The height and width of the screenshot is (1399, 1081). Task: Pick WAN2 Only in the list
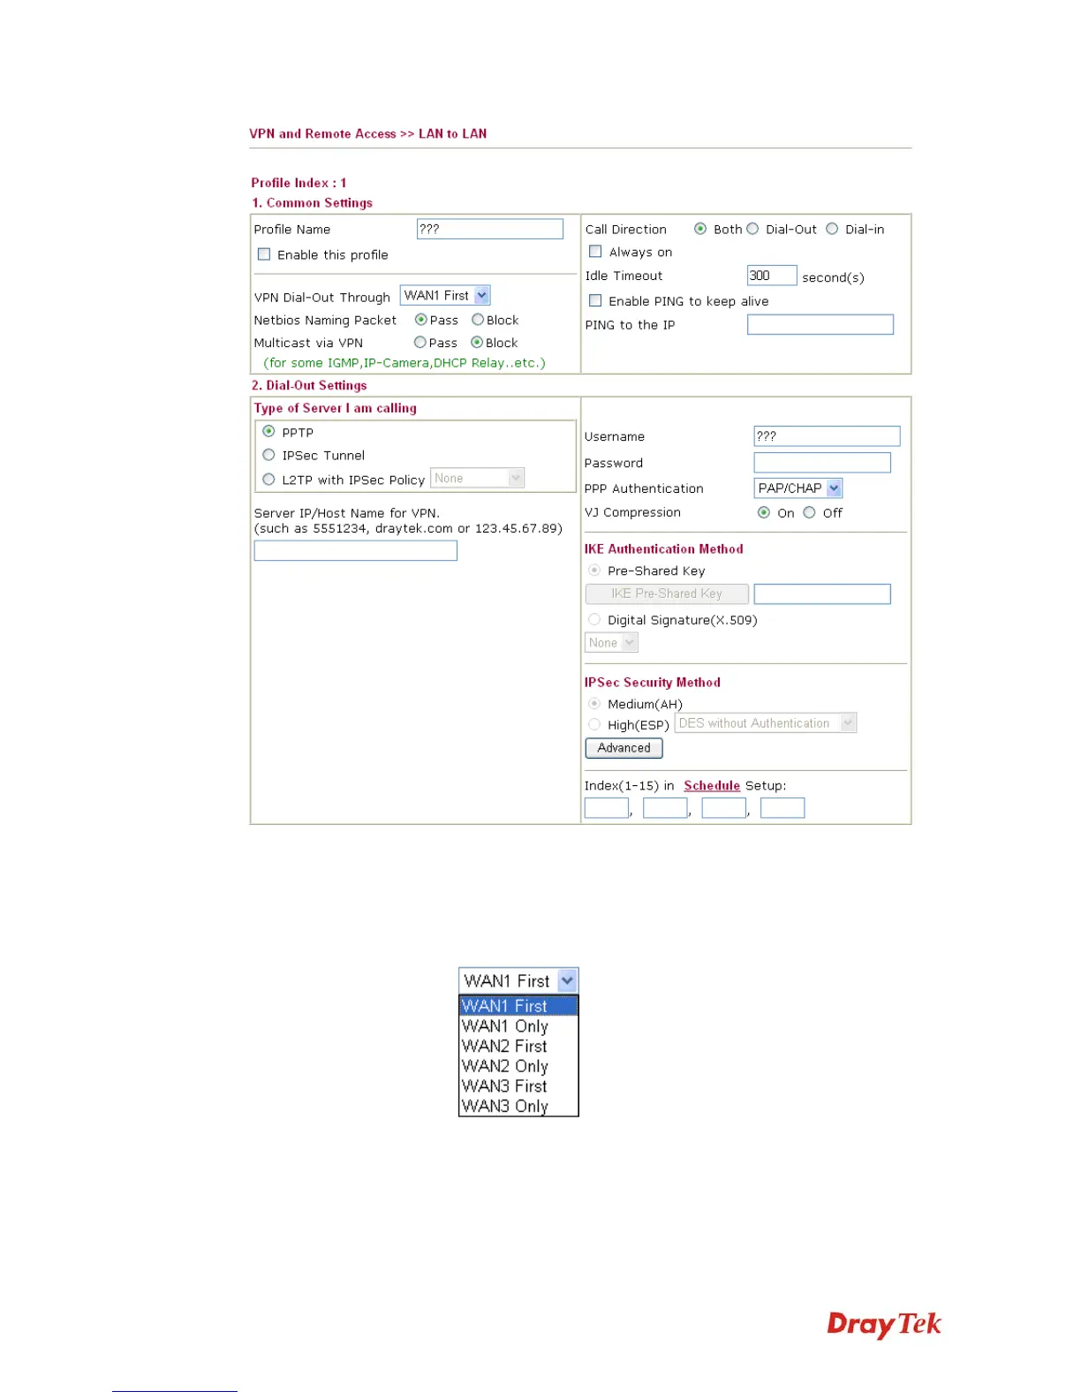pos(518,1066)
